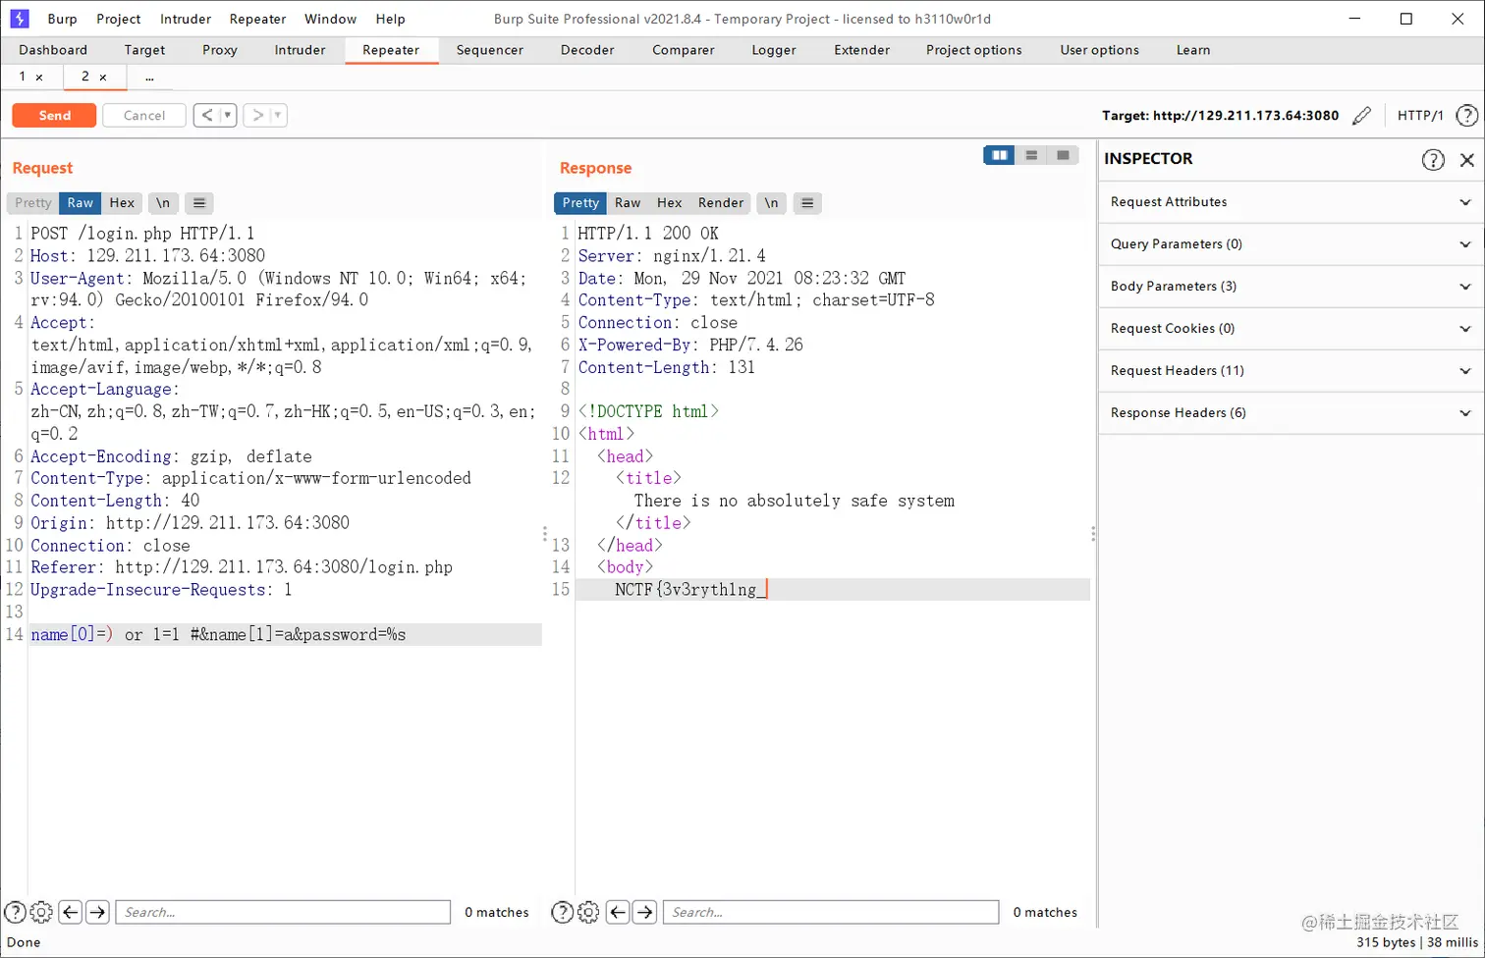1485x958 pixels.
Task: Open Request pane hamburger menu icon
Action: [x=199, y=203]
